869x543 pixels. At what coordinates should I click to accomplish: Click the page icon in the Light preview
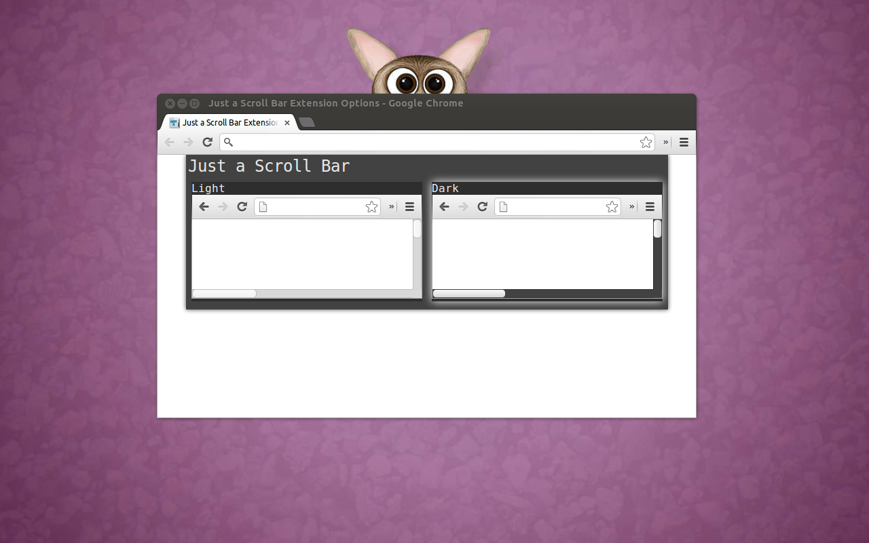click(x=263, y=207)
